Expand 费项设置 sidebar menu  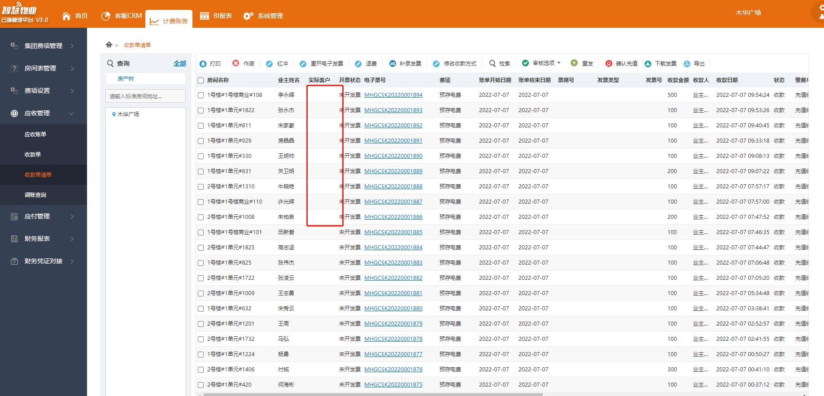(x=72, y=91)
